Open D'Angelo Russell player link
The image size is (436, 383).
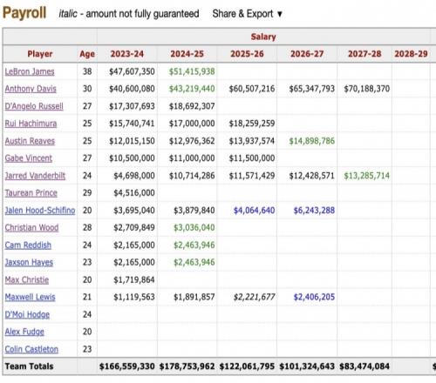pyautogui.click(x=34, y=106)
